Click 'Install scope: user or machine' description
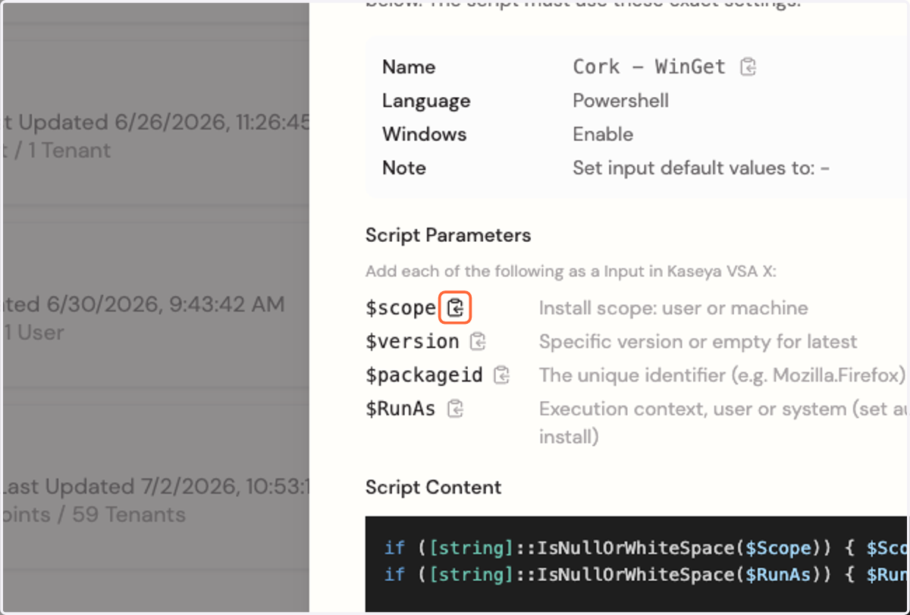This screenshot has width=910, height=615. click(673, 308)
